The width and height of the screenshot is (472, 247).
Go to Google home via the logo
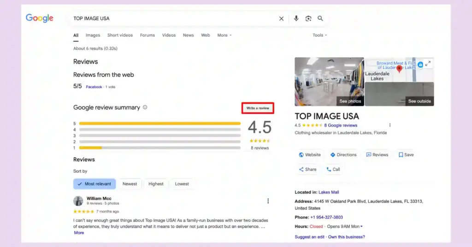click(40, 18)
